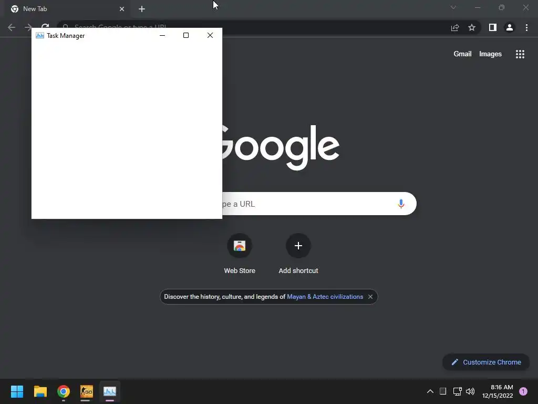Select the New Tab browser tab
Screen dimensions: 538x404
click(x=67, y=9)
